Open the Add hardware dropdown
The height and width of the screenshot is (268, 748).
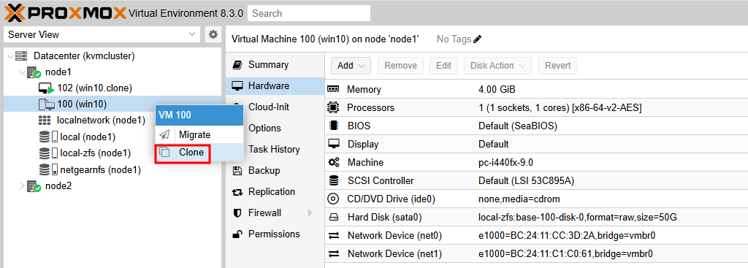tap(351, 66)
